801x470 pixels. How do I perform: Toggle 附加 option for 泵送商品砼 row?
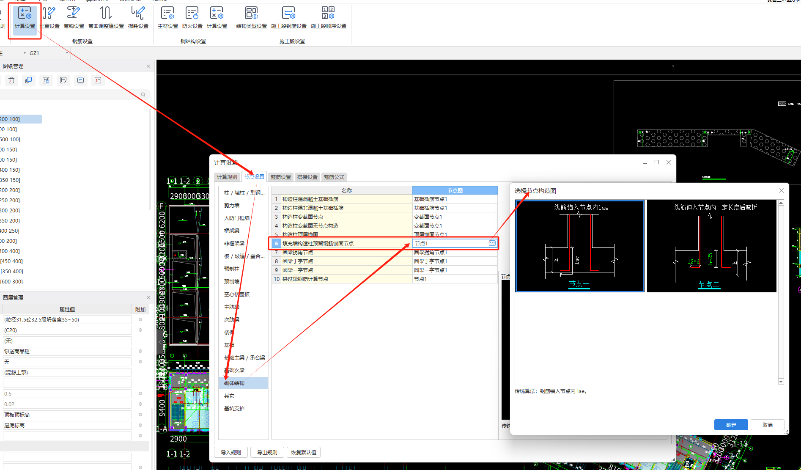140,351
